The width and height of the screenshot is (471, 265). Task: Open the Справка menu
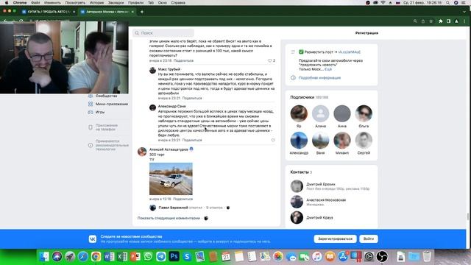click(x=178, y=3)
